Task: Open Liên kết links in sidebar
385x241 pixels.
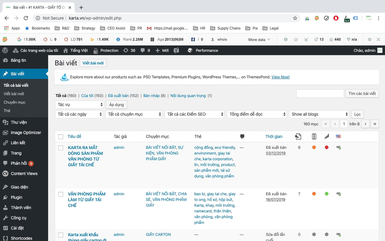Action: click(24, 143)
